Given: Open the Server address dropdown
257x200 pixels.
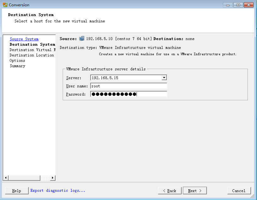Looking at the screenshot, I should tap(164, 78).
